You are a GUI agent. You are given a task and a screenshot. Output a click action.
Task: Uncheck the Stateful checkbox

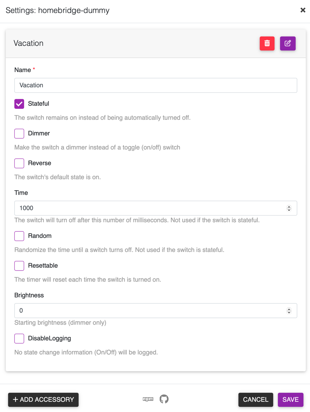click(19, 104)
